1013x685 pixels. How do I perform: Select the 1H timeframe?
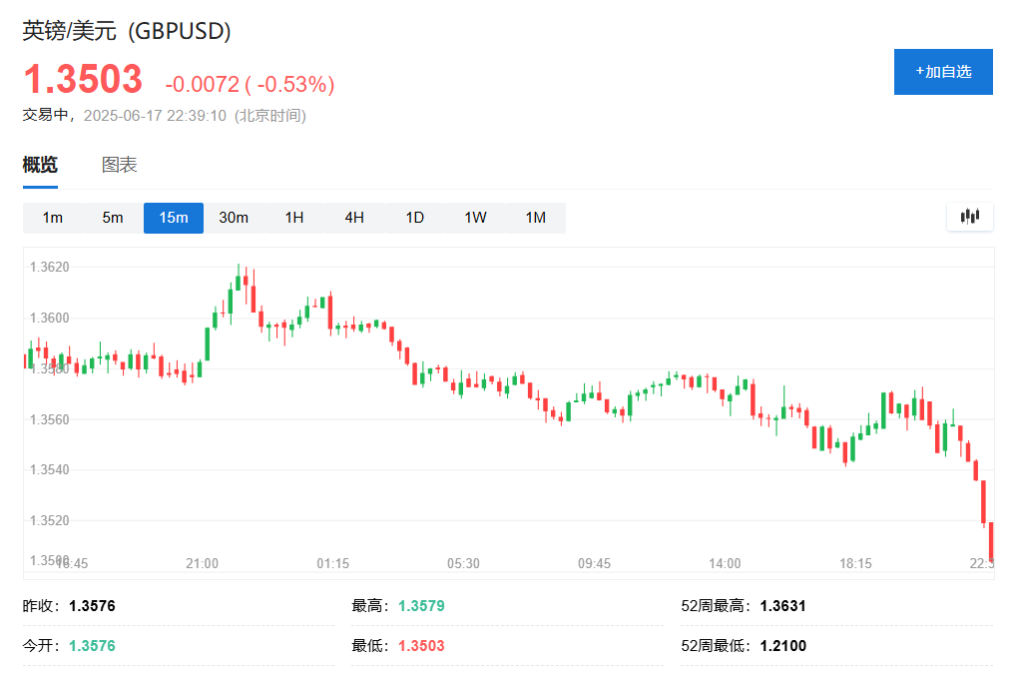click(x=294, y=218)
